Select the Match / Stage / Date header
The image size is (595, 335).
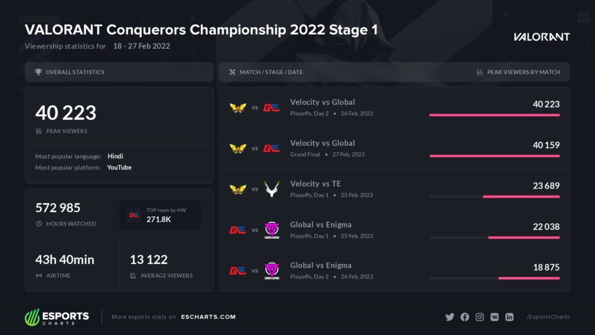pyautogui.click(x=271, y=72)
